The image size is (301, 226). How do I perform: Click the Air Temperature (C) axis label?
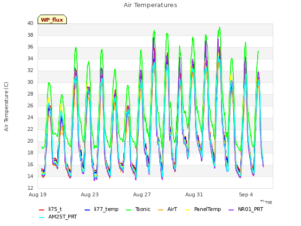point(6,106)
